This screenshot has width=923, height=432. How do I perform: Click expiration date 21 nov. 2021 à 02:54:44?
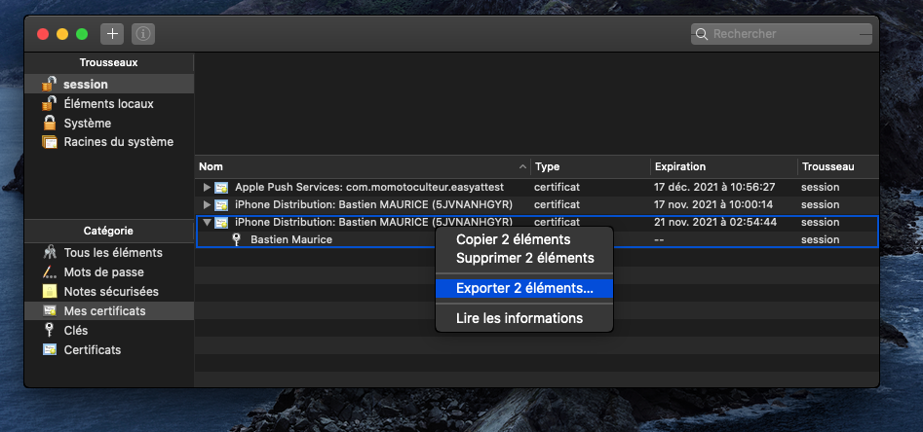point(715,222)
